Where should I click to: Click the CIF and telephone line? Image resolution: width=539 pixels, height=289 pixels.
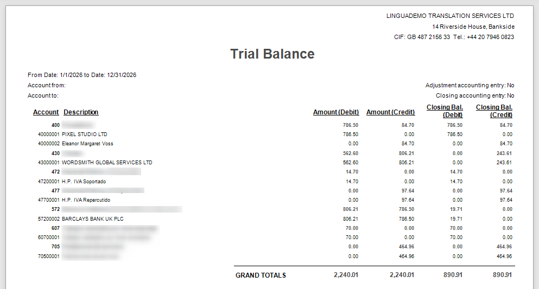point(454,37)
